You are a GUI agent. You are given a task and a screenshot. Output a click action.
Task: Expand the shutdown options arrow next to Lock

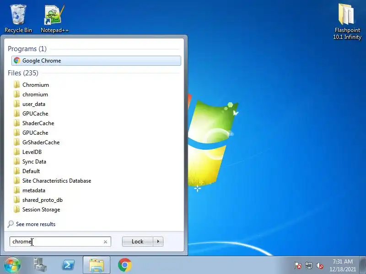pyautogui.click(x=158, y=242)
